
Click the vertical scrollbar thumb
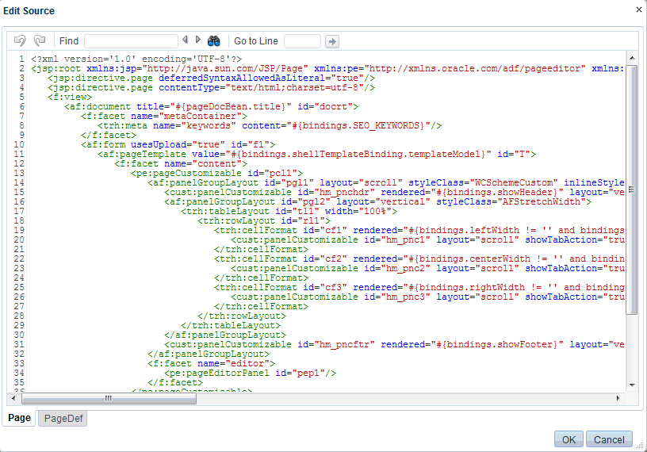tap(632, 190)
